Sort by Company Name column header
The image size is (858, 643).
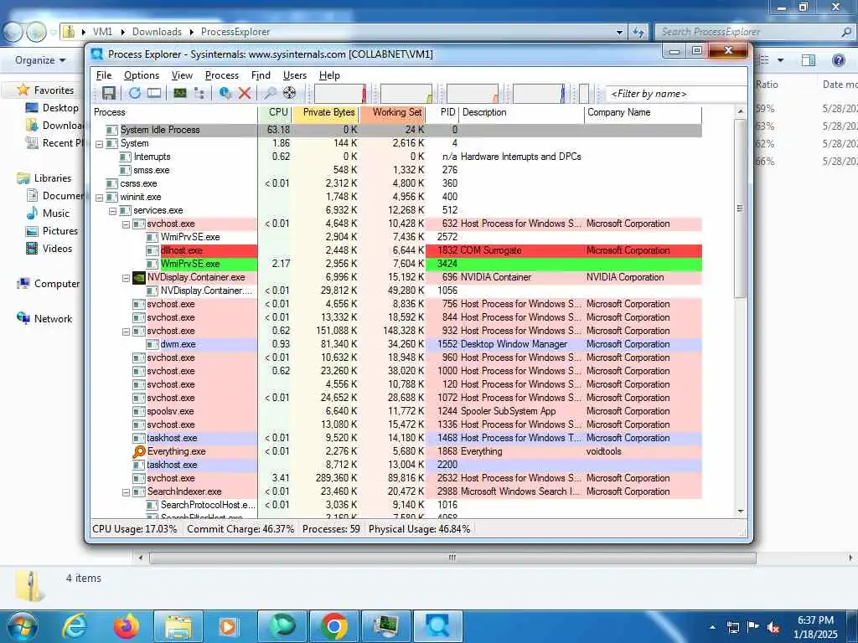tap(643, 112)
